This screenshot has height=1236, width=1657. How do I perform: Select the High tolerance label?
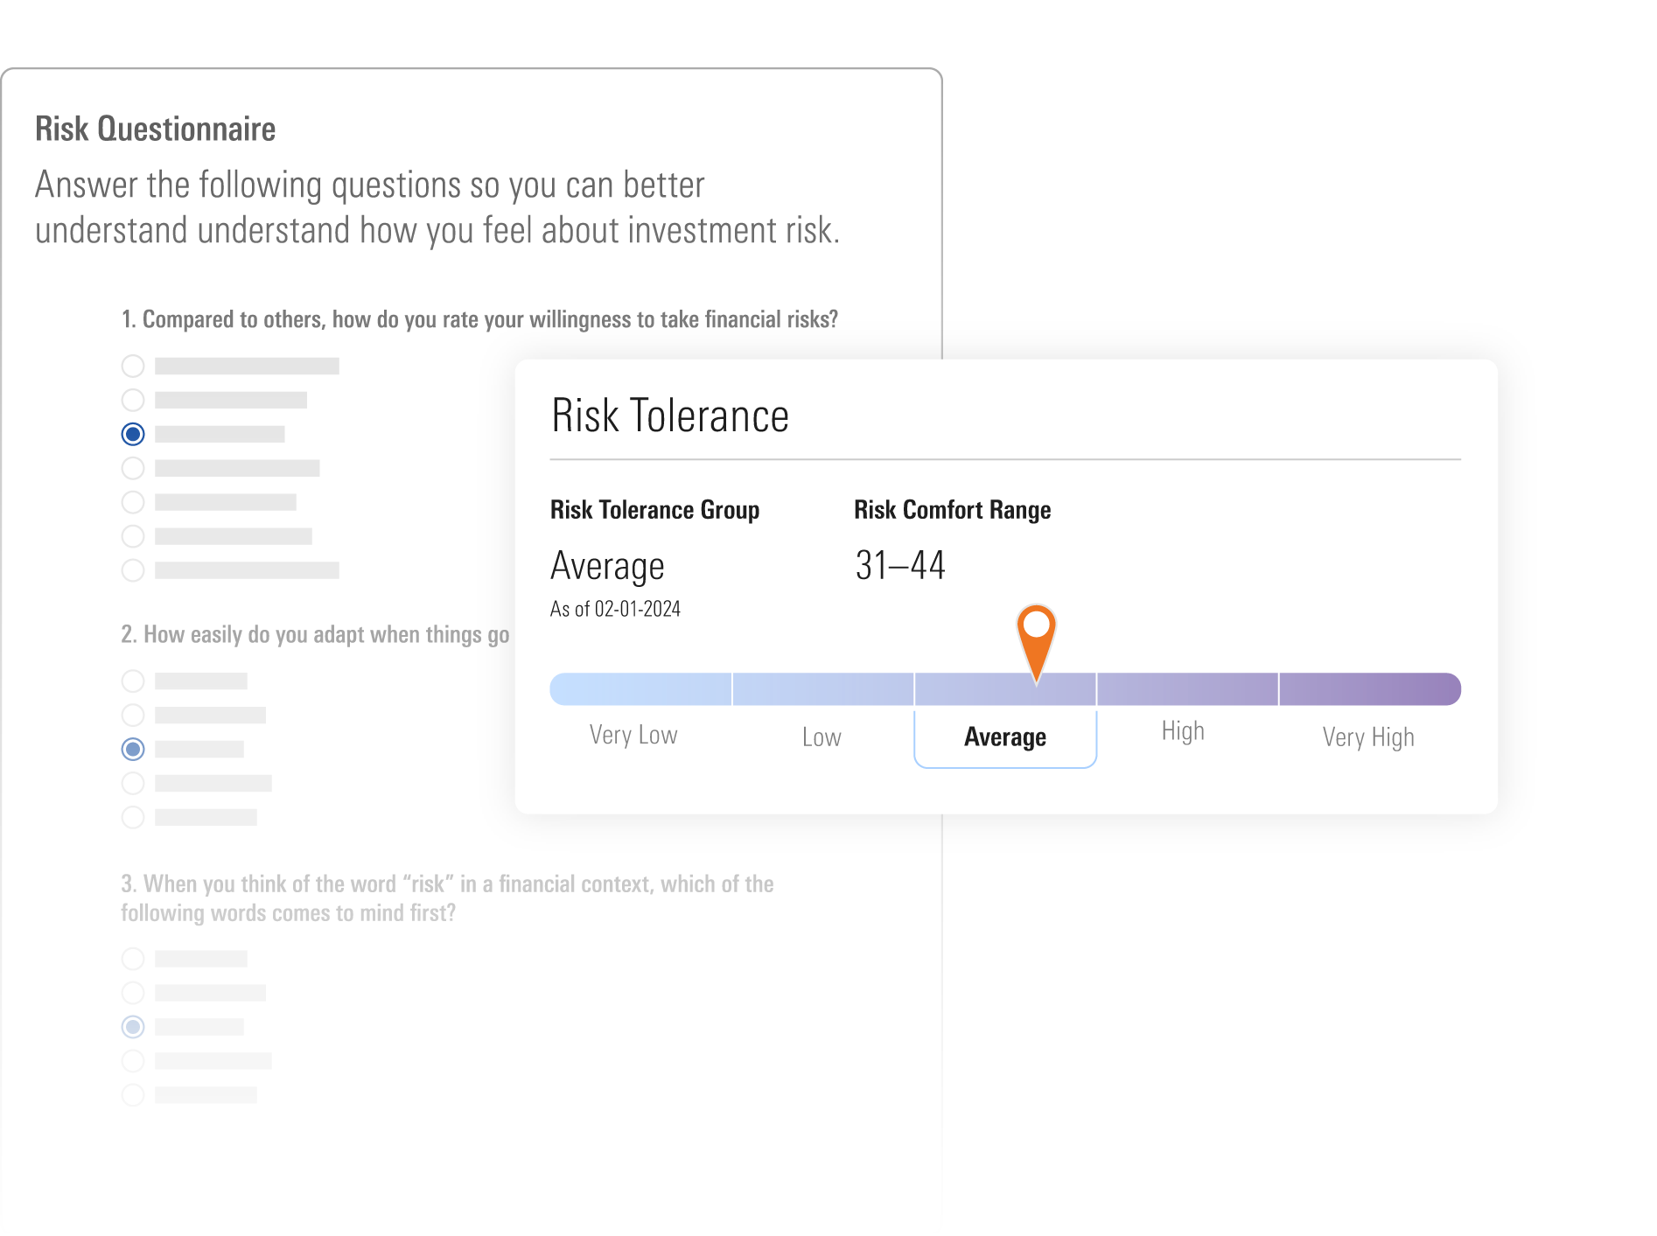(x=1183, y=731)
